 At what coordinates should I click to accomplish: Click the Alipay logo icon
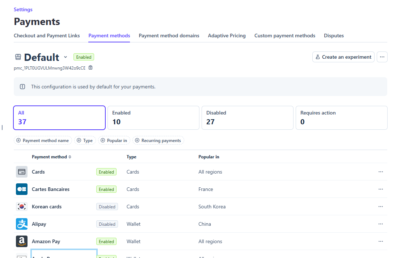[x=22, y=224]
